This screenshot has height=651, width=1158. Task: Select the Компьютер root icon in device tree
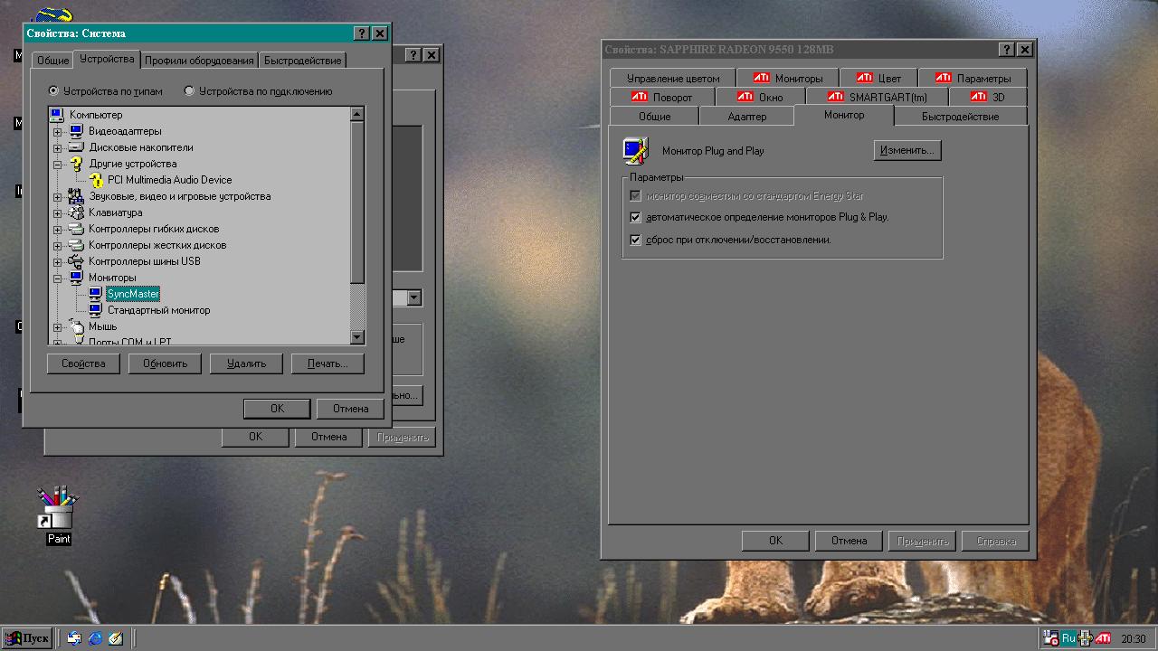pos(57,115)
